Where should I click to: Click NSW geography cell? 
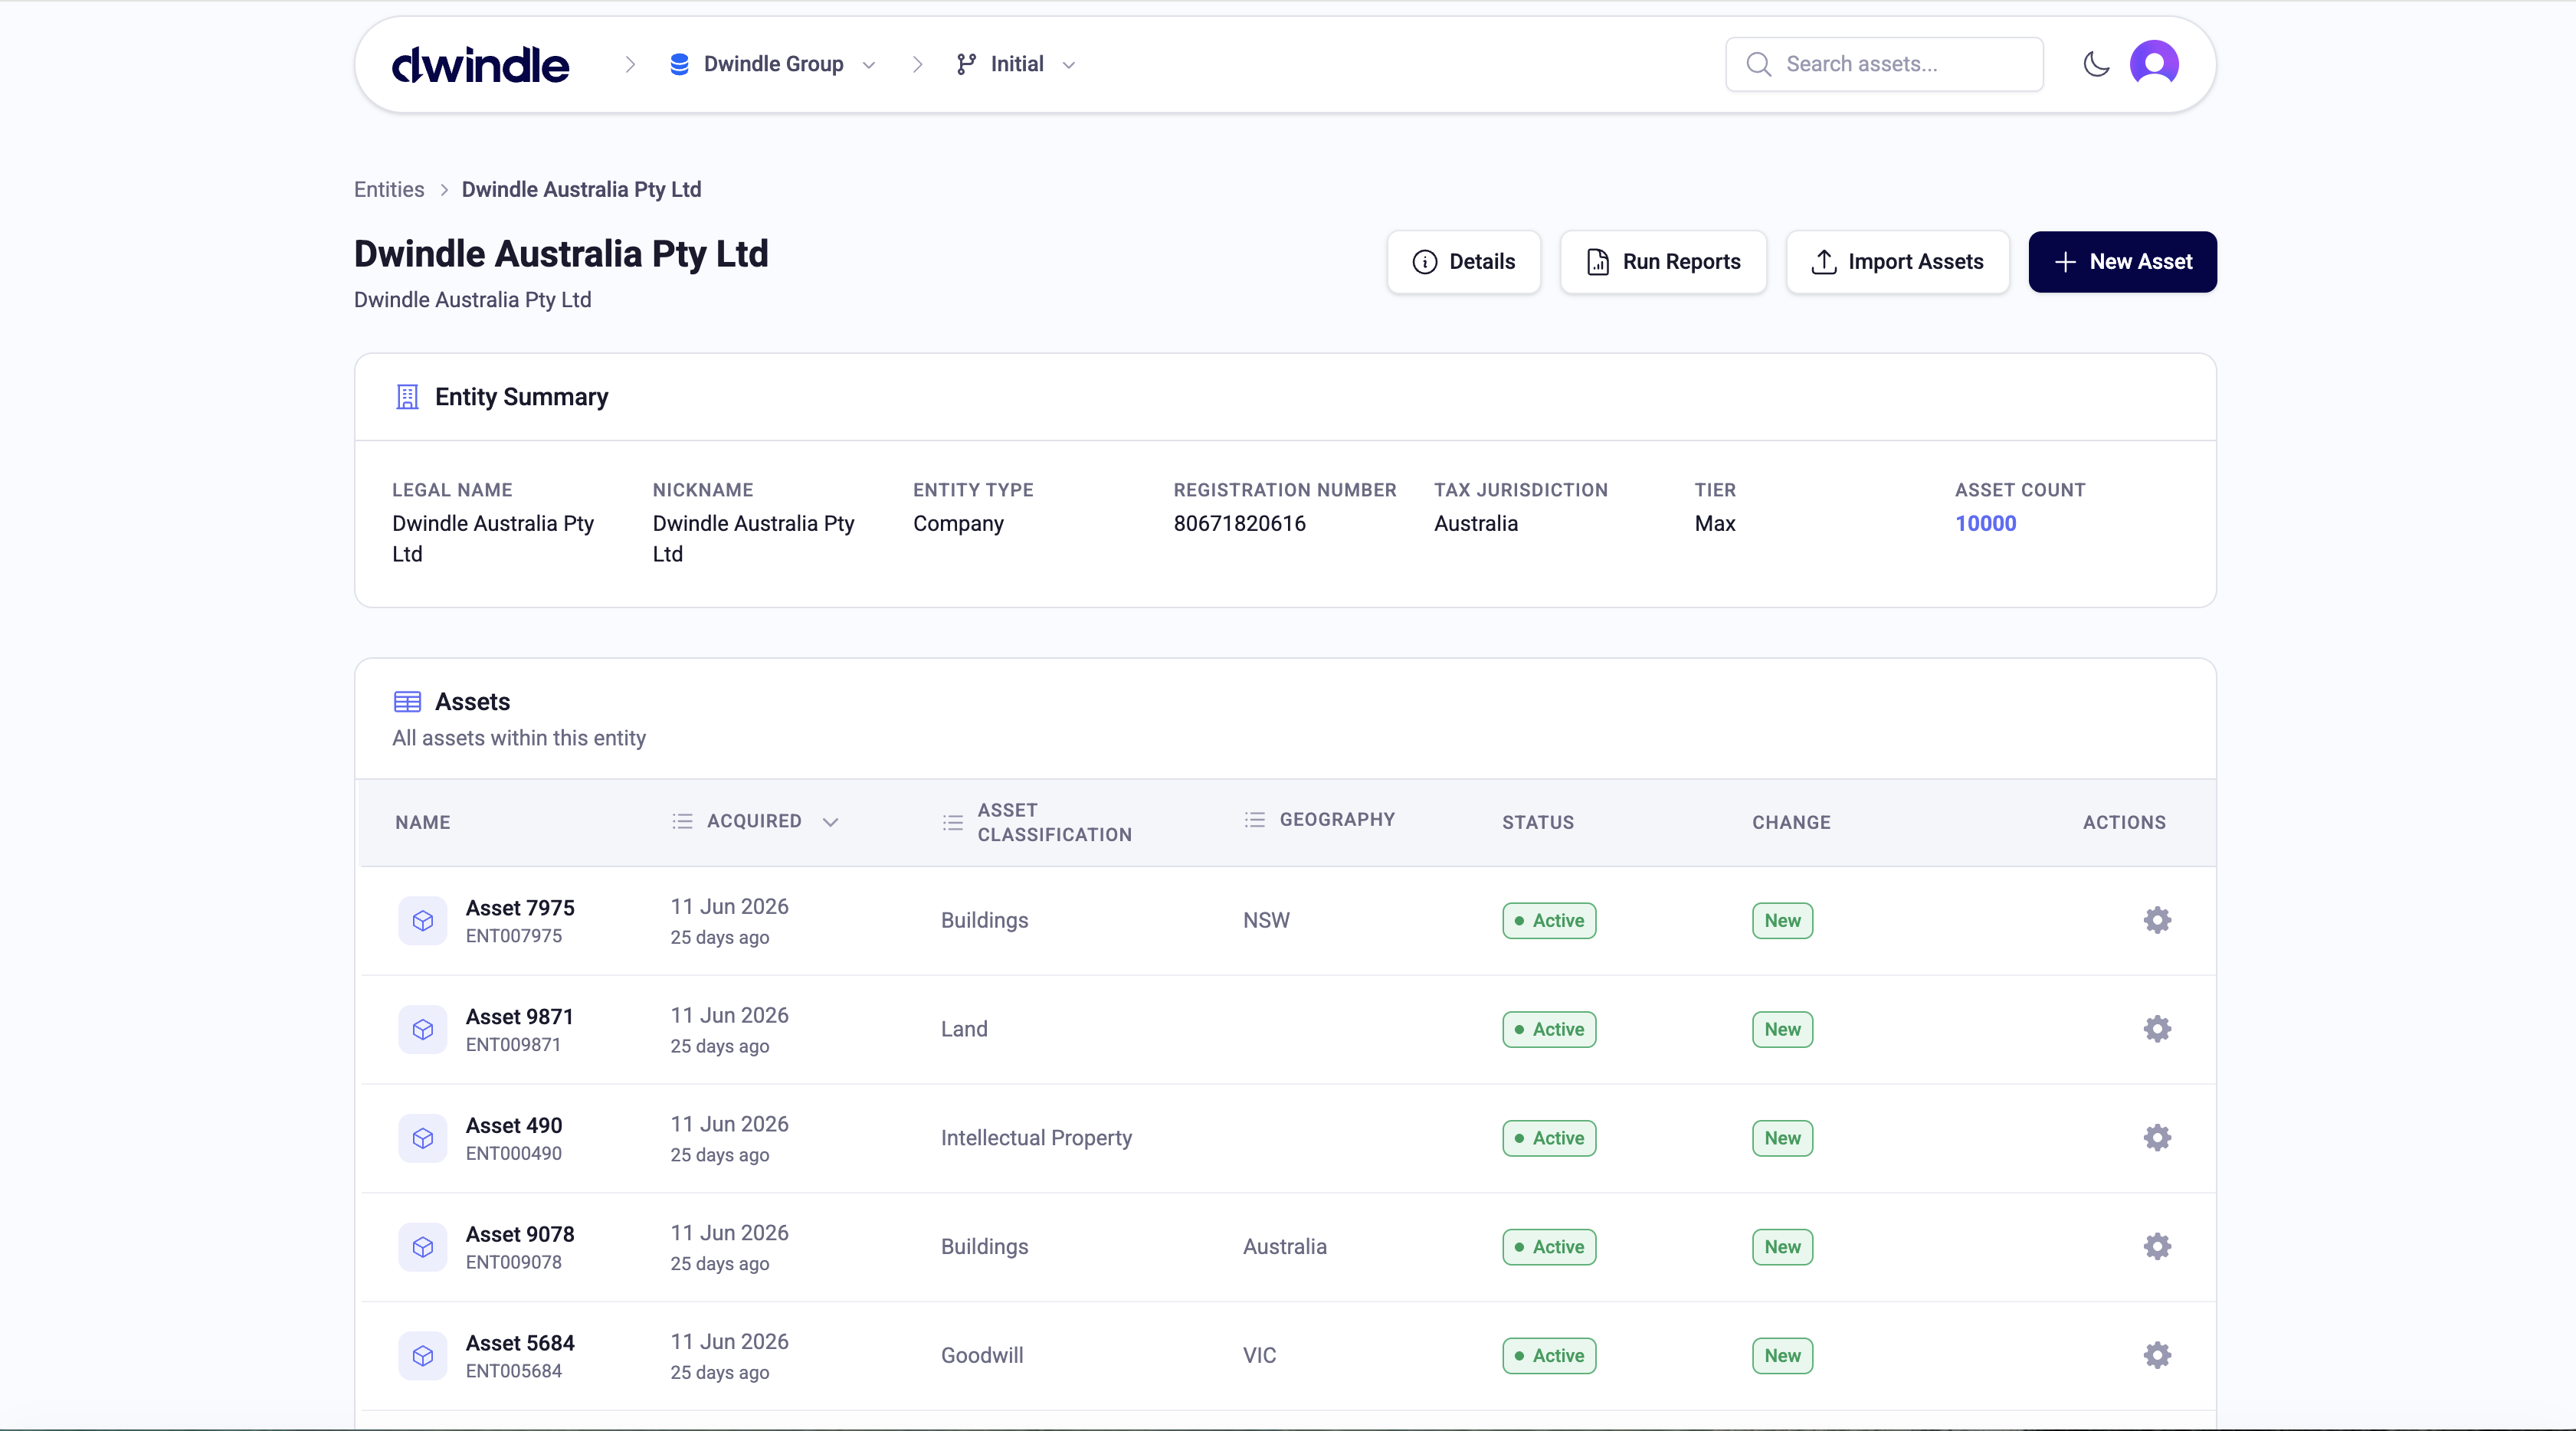click(x=1266, y=921)
